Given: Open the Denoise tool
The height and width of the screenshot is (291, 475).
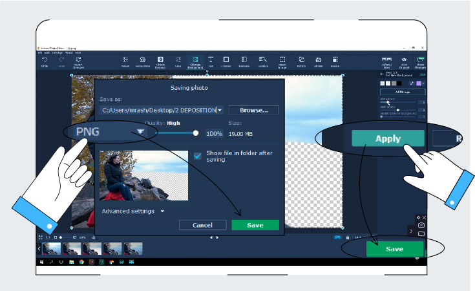Looking at the screenshot, I should [x=244, y=61].
